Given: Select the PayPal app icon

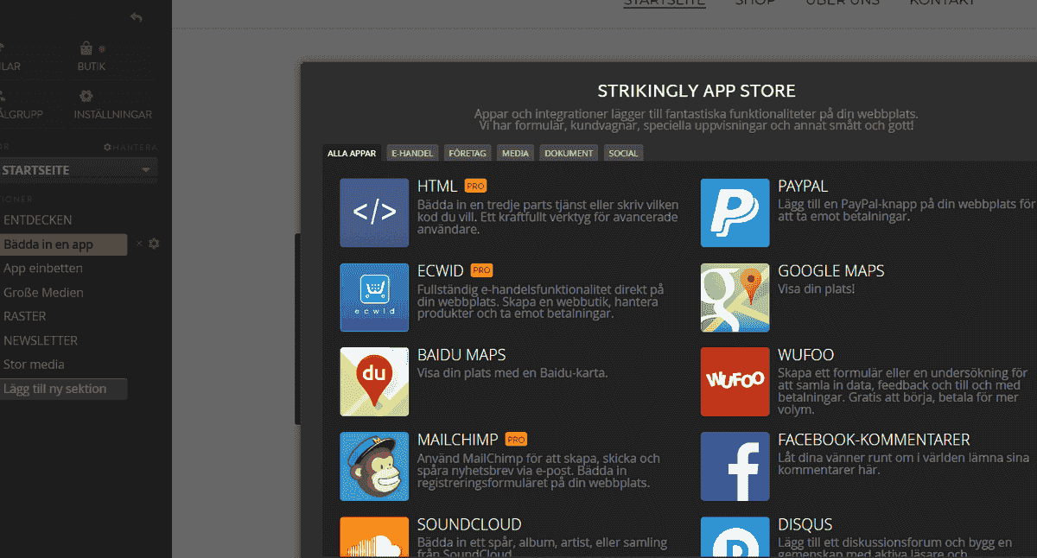Looking at the screenshot, I should [x=735, y=212].
